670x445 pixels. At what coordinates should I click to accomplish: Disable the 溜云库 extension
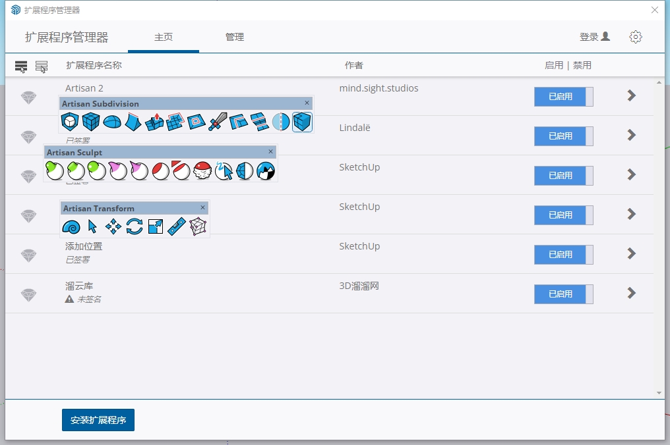point(564,294)
